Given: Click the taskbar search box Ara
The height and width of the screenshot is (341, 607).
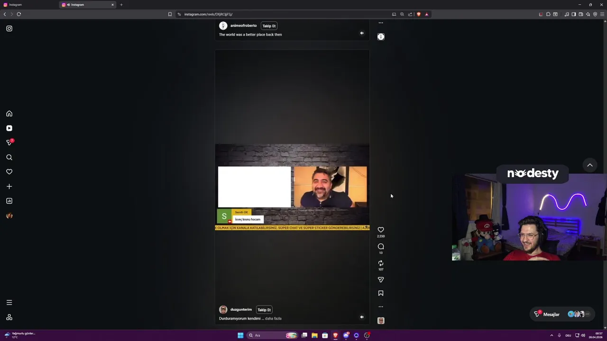Looking at the screenshot, I should pos(271,335).
